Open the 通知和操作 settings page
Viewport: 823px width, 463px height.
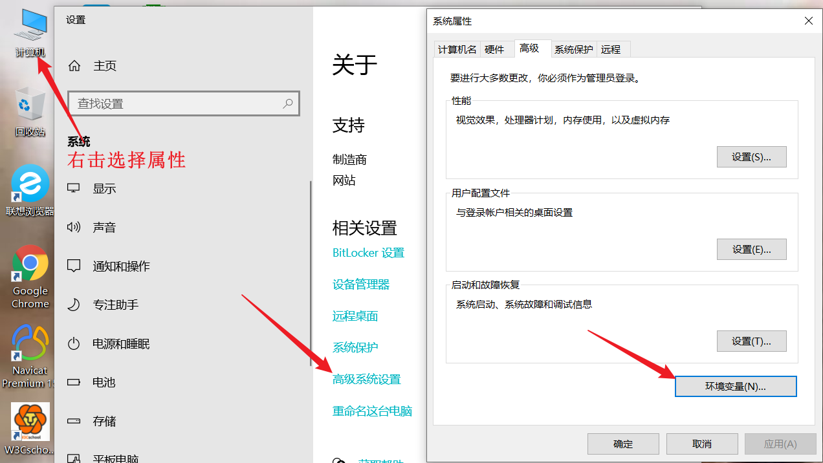tap(182, 266)
